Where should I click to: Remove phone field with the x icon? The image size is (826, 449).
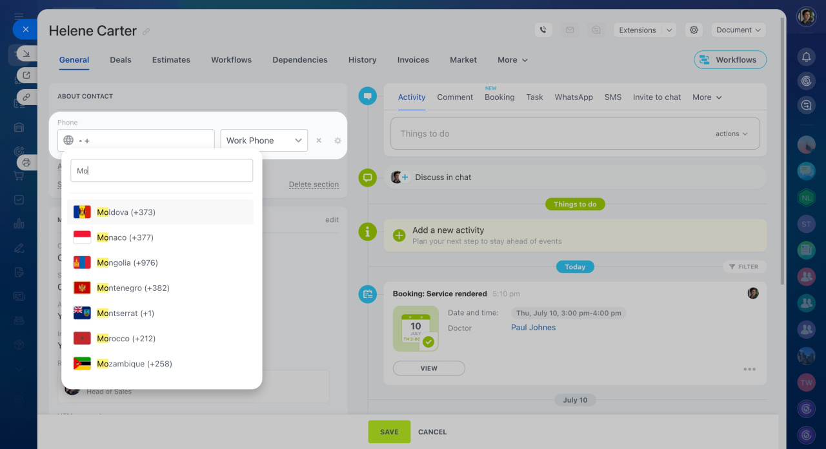point(319,141)
